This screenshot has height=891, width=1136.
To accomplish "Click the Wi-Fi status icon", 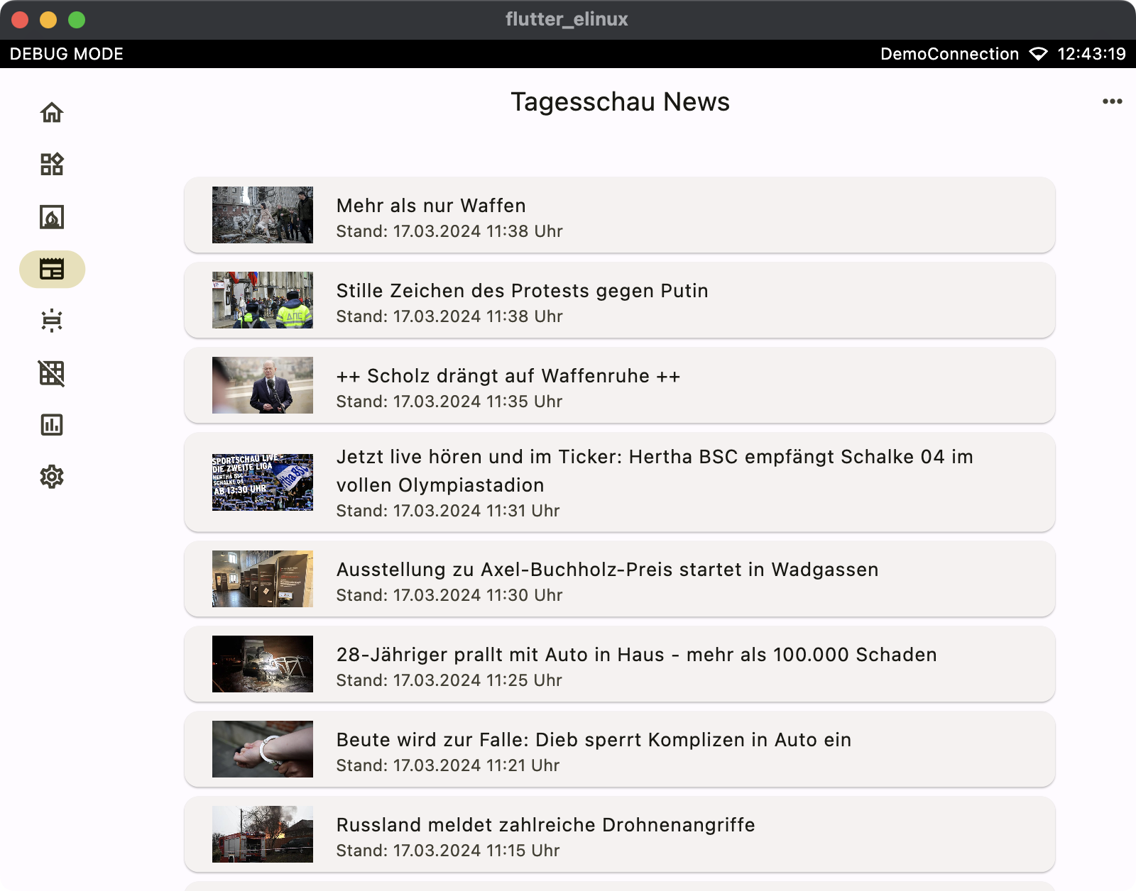I will (x=1038, y=54).
